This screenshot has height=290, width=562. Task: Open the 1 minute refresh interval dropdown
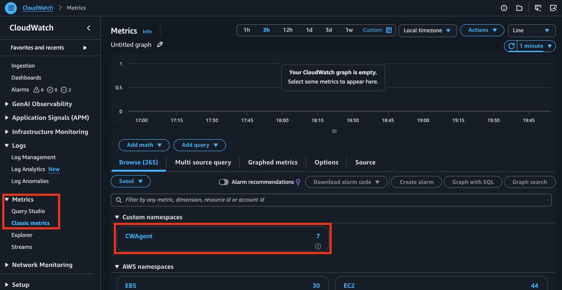(536, 46)
